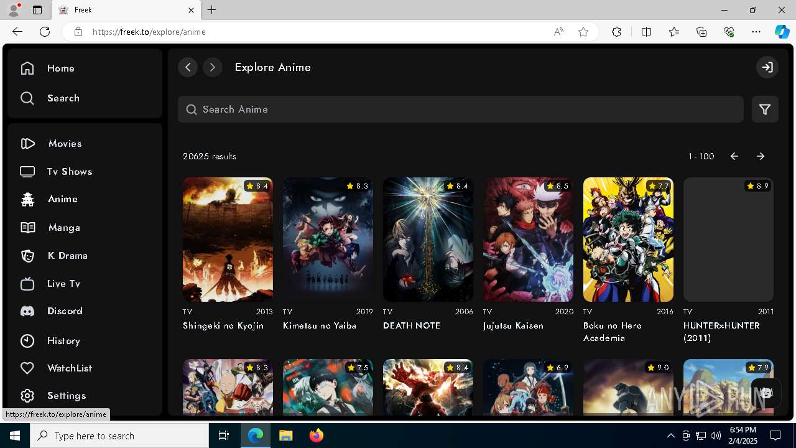
Task: Open Read aloud icon in address bar
Action: click(558, 32)
